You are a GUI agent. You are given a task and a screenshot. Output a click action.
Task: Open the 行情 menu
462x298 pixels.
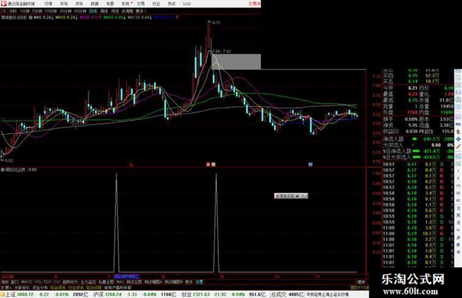tap(48, 4)
